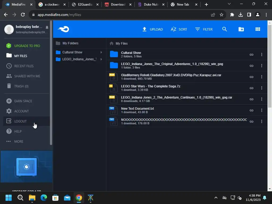The image size is (272, 204).
Task: Show hidden system tray icons
Action: point(216,198)
